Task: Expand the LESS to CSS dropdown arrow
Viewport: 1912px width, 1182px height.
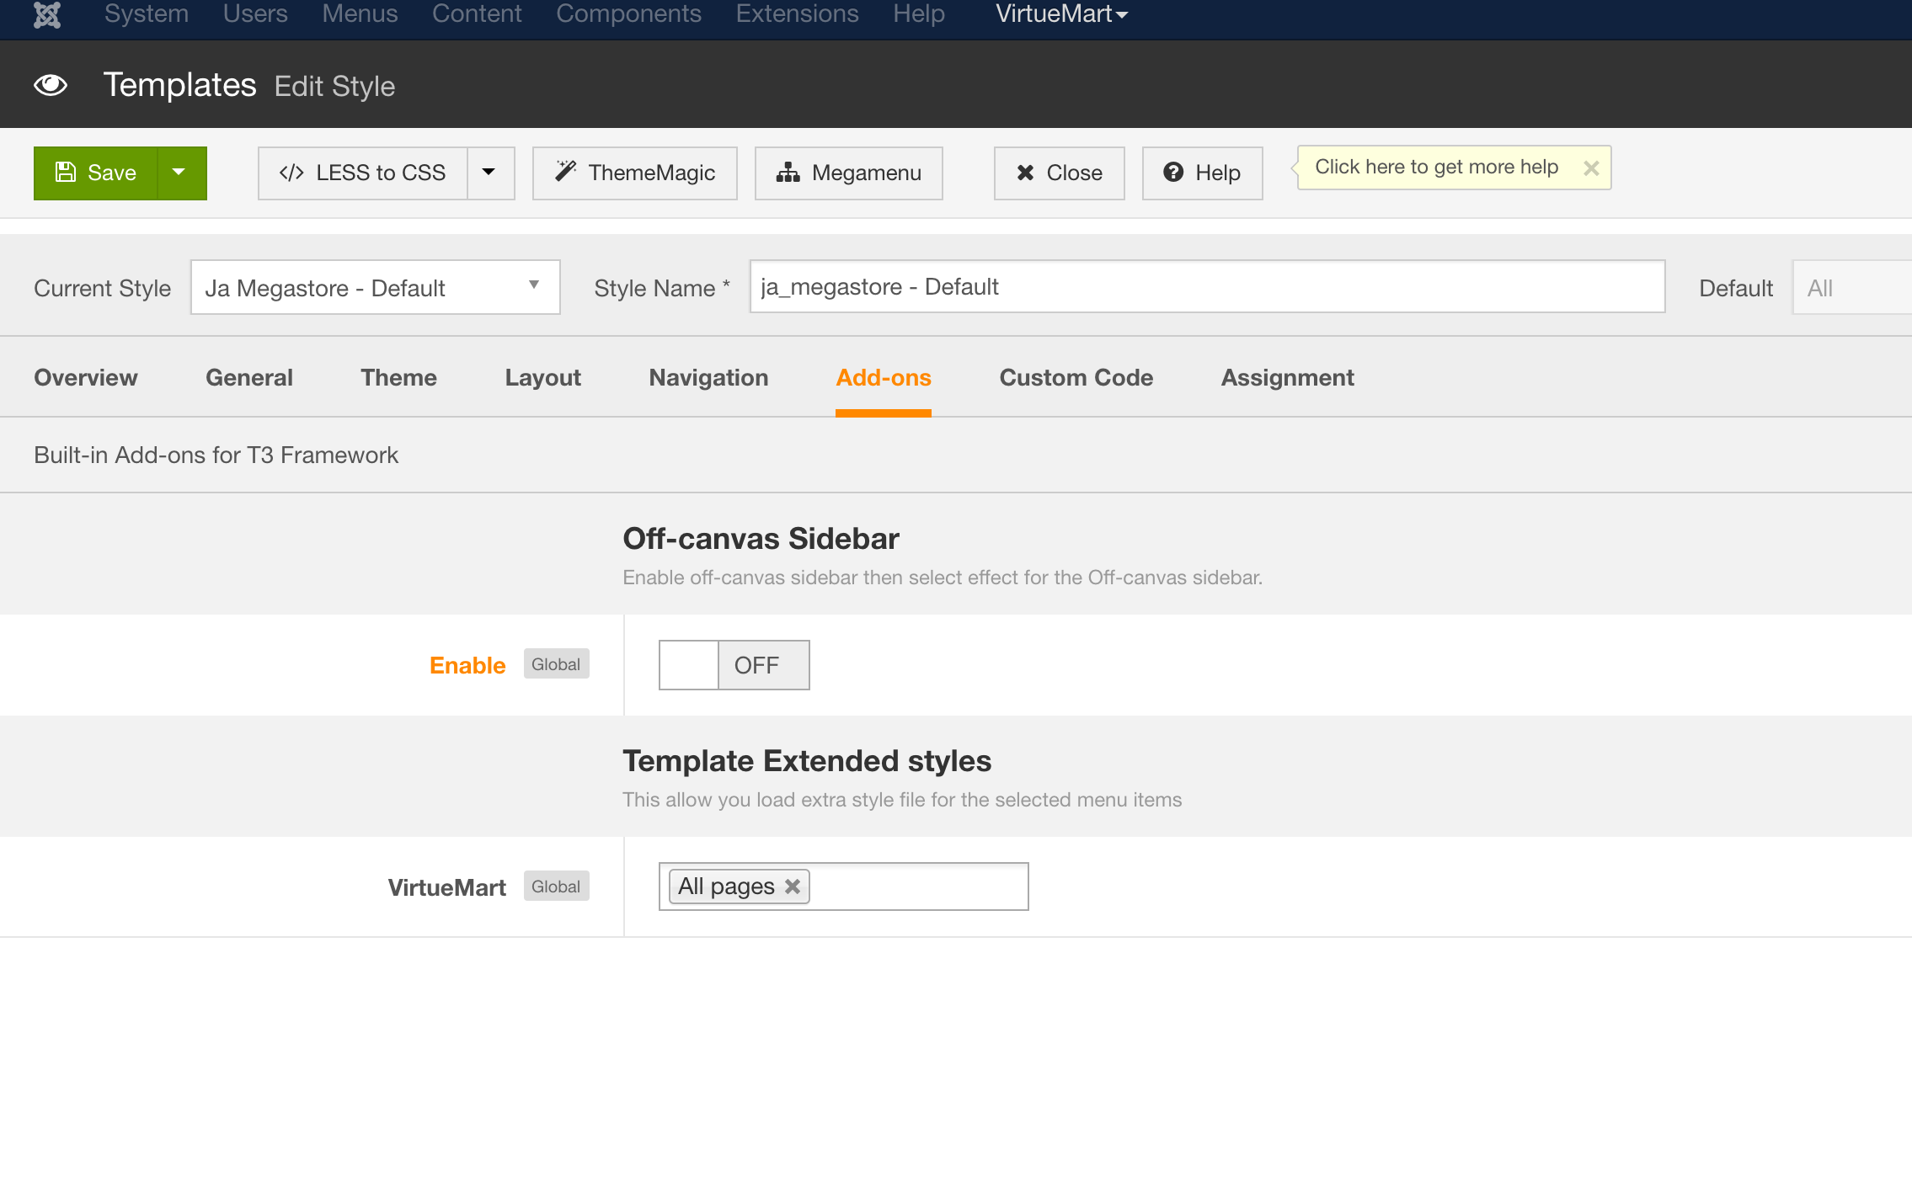Action: pos(489,173)
